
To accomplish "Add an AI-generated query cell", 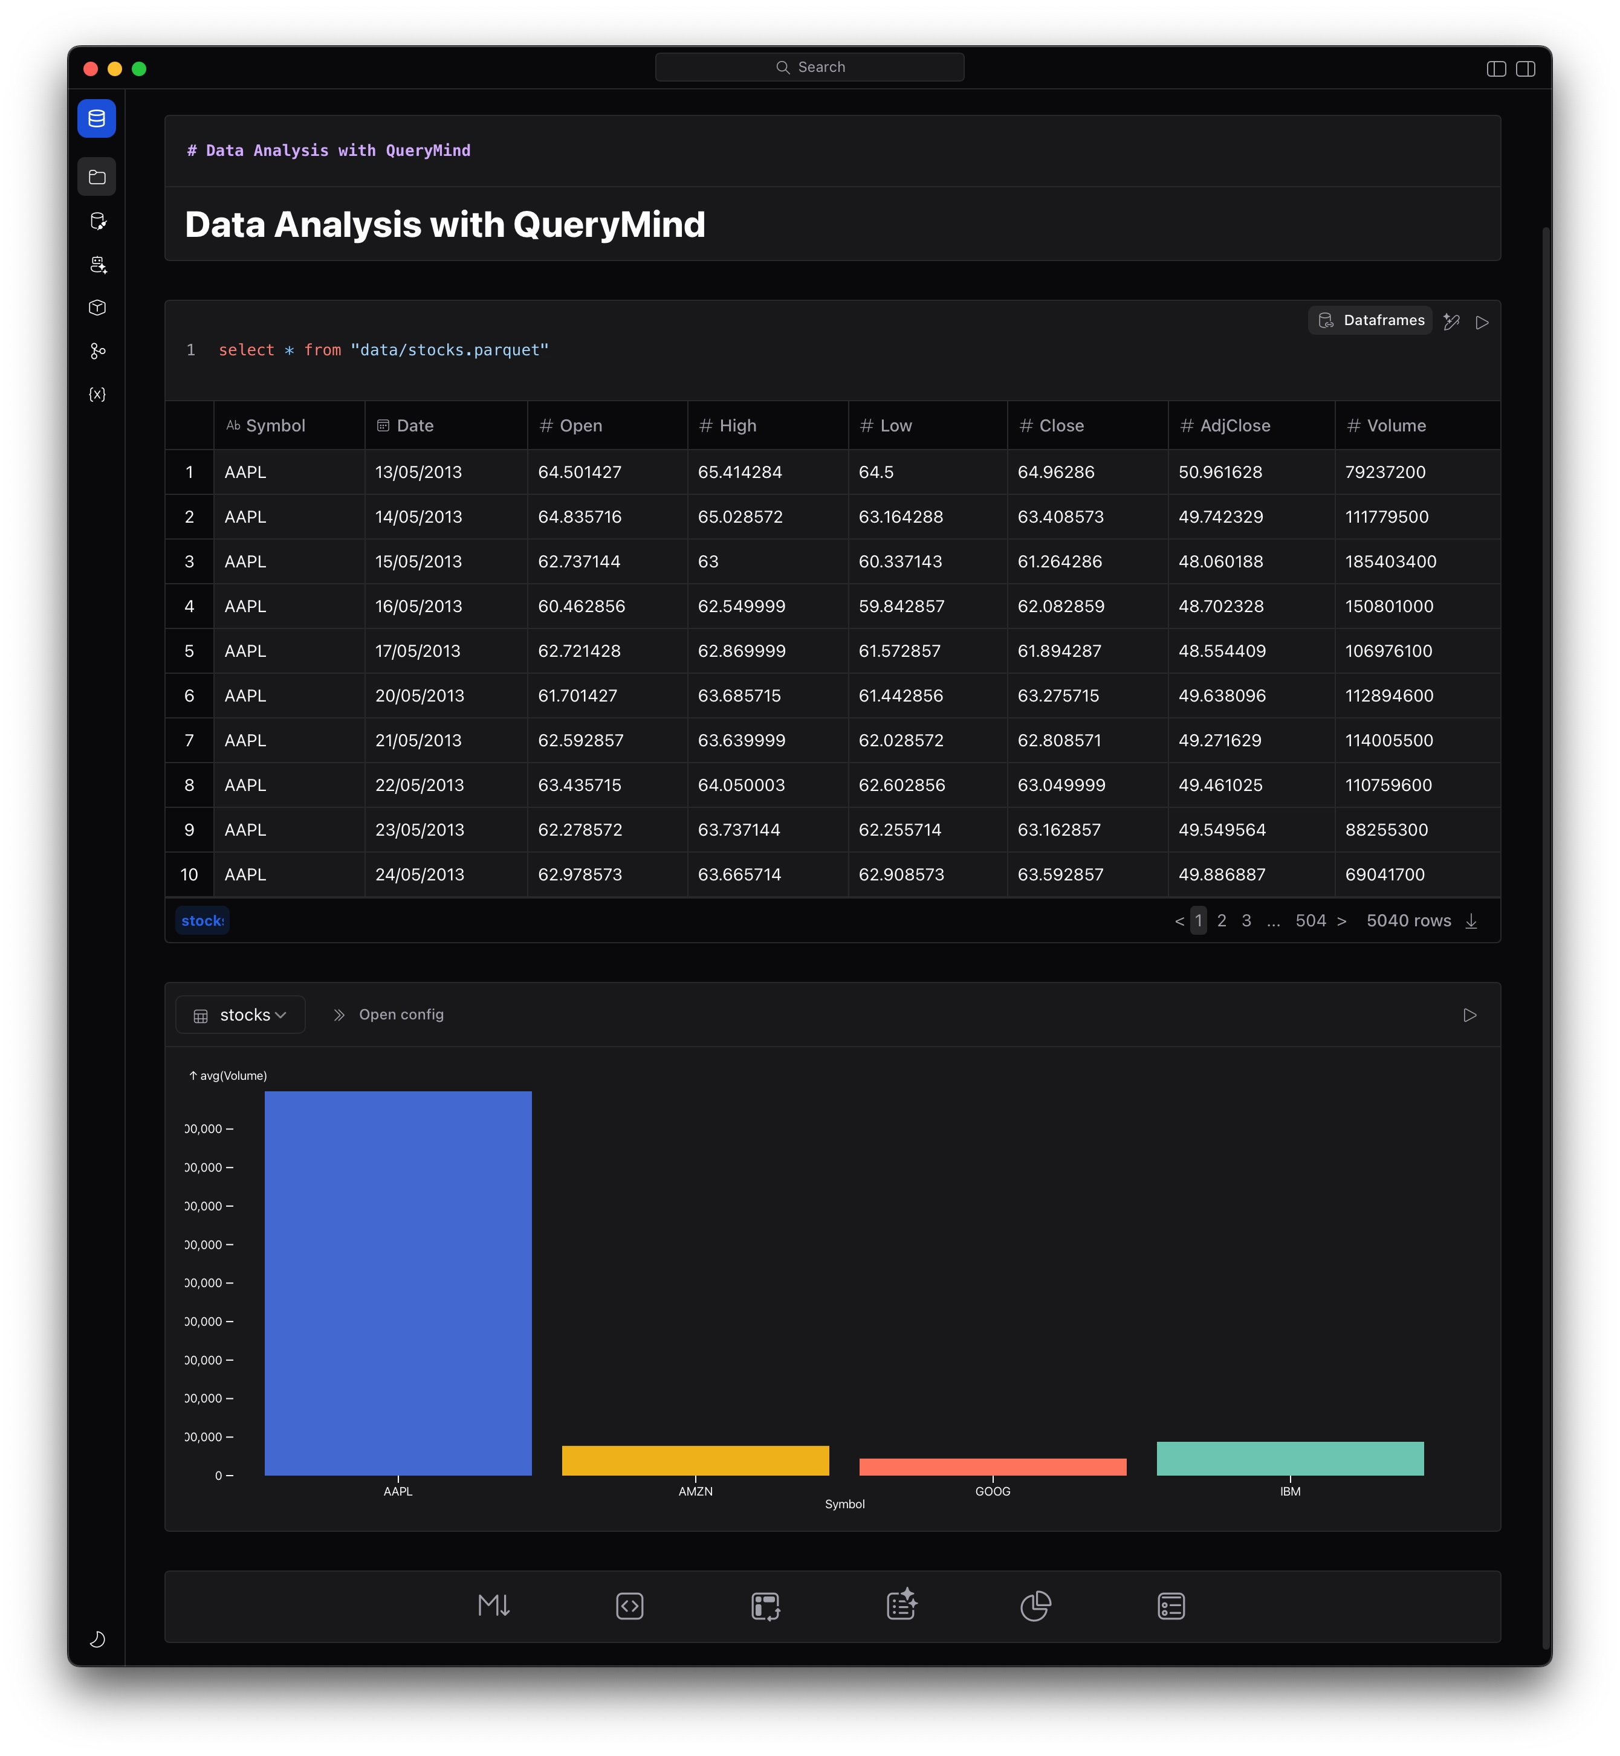I will 901,1606.
